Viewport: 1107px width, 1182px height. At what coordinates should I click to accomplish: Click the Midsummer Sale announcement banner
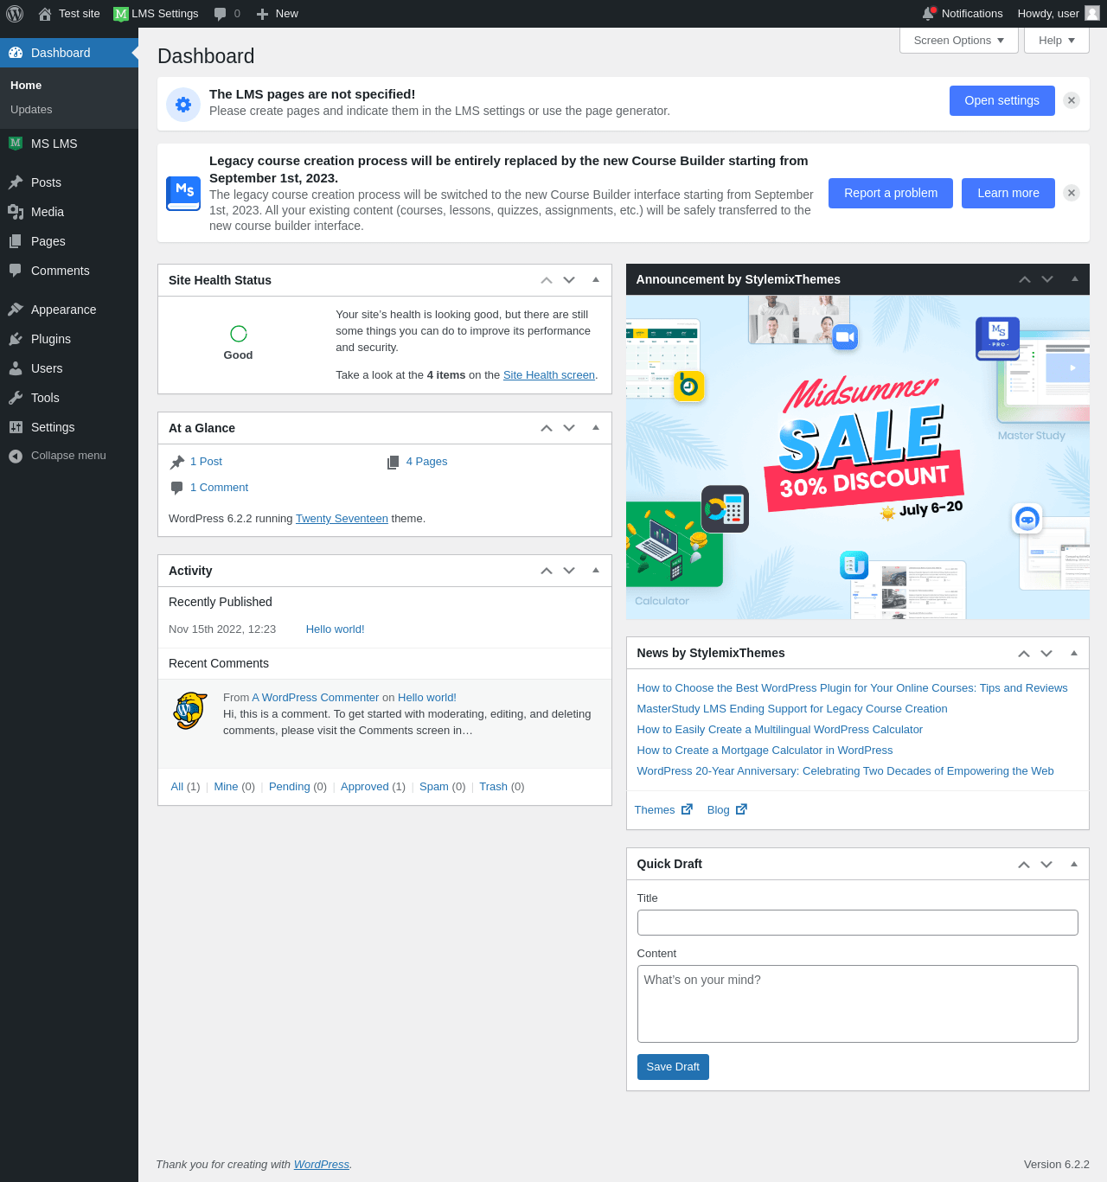click(x=858, y=457)
